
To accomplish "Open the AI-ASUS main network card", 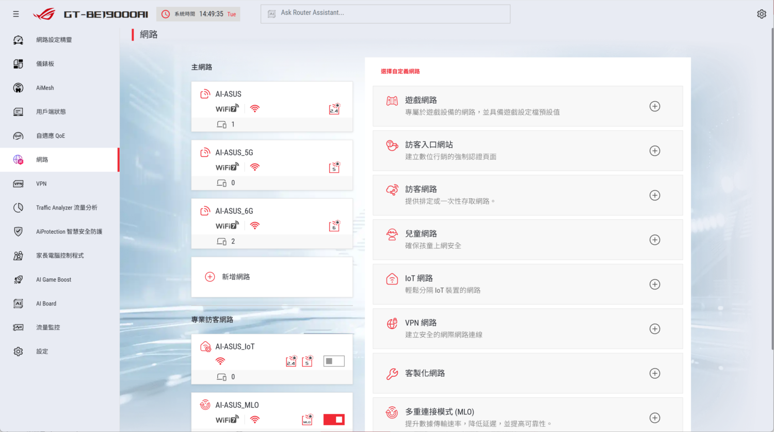I will [x=272, y=106].
